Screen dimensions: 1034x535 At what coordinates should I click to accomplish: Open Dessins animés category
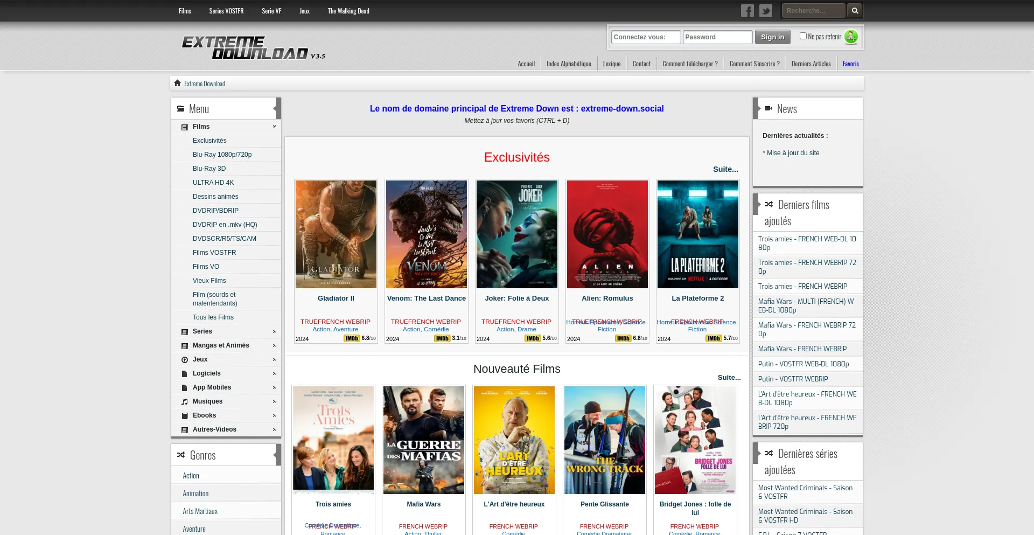(215, 197)
